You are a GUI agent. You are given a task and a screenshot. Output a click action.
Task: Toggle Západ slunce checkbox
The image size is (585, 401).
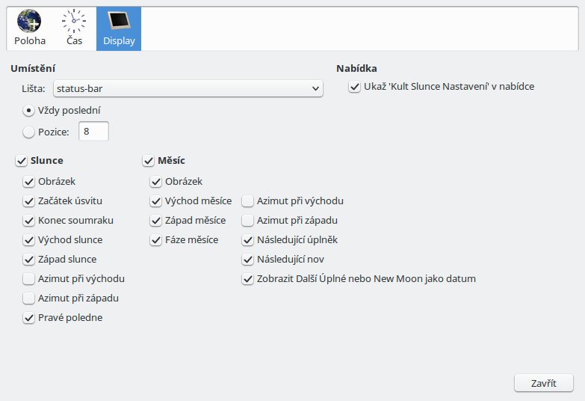pos(28,260)
